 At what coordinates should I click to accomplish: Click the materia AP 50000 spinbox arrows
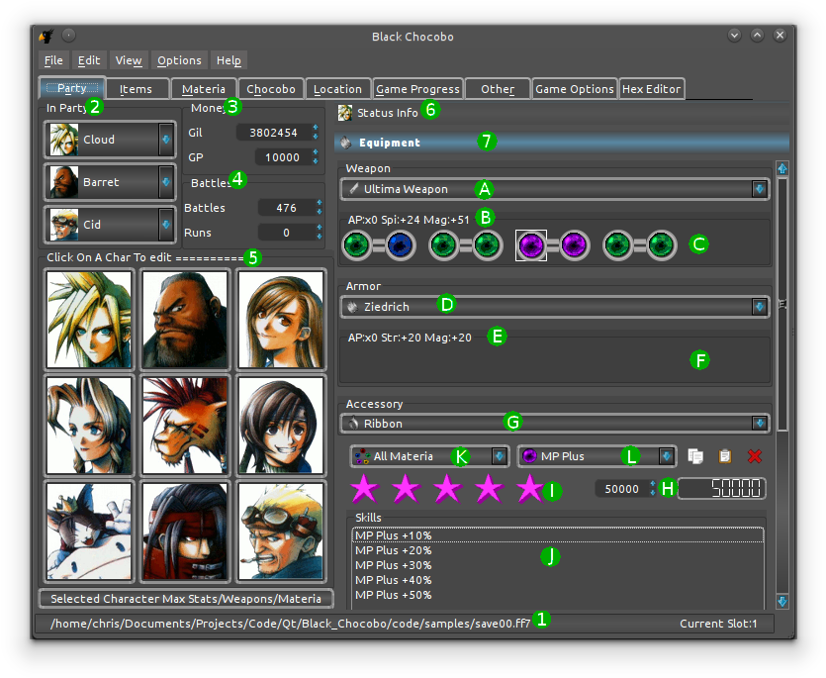point(653,488)
